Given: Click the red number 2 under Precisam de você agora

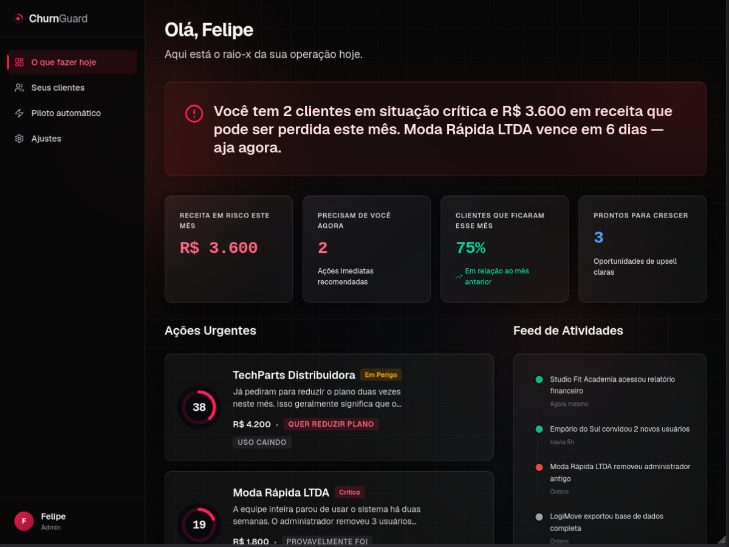Looking at the screenshot, I should [323, 248].
